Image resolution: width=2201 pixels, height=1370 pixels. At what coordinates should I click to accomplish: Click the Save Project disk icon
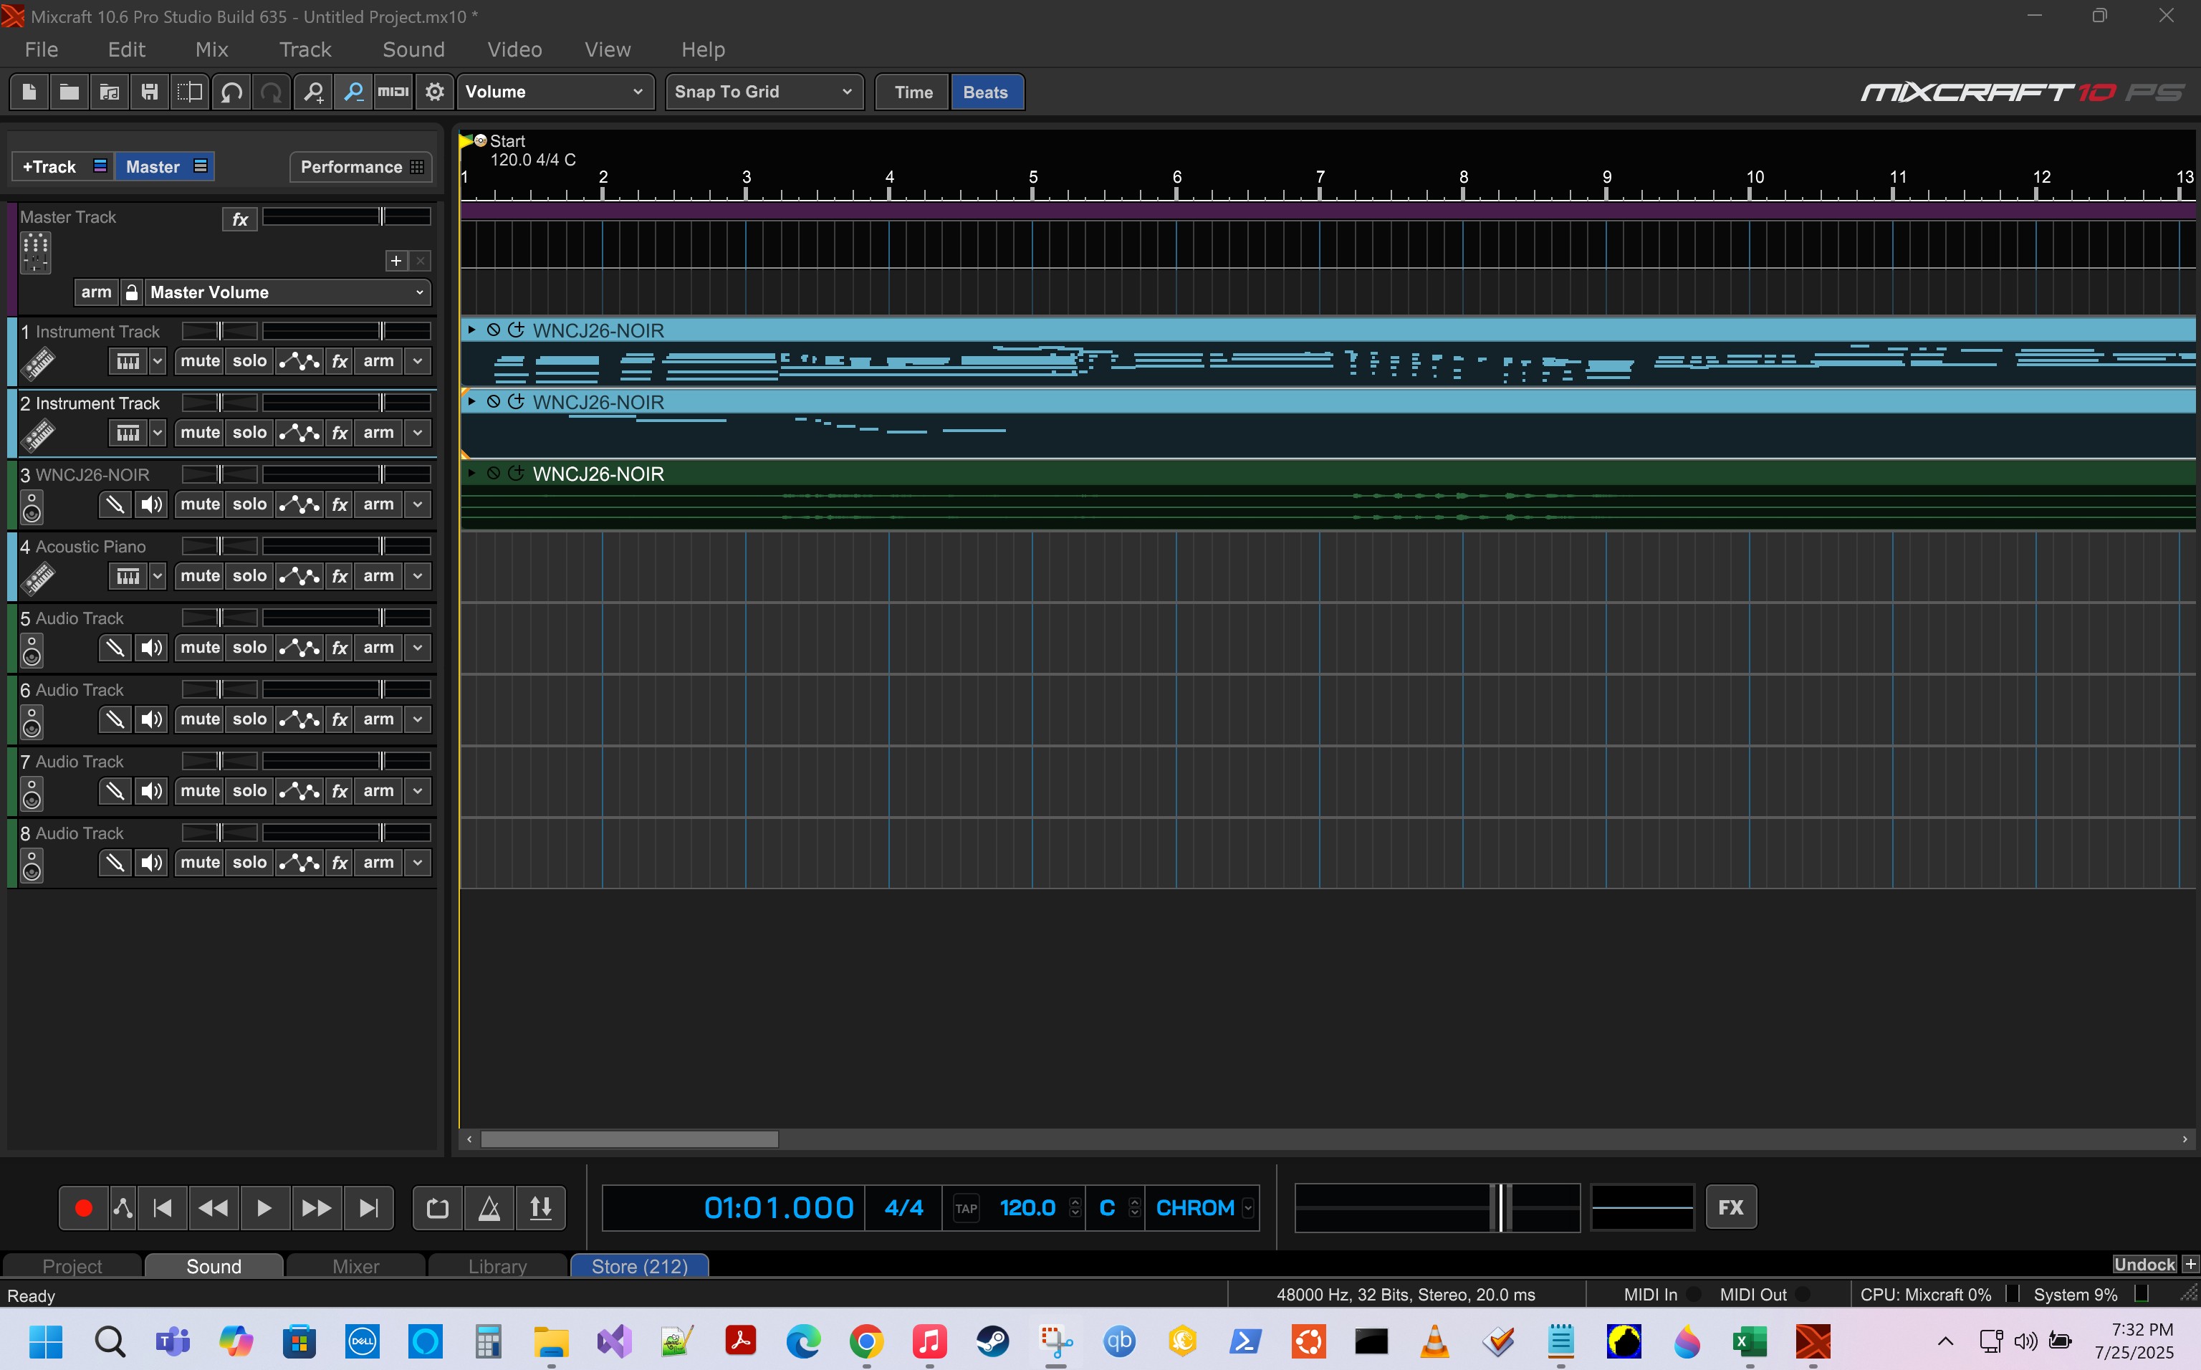pos(150,92)
